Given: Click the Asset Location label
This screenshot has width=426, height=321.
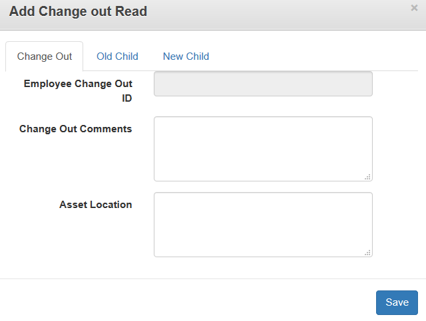Looking at the screenshot, I should click(95, 205).
